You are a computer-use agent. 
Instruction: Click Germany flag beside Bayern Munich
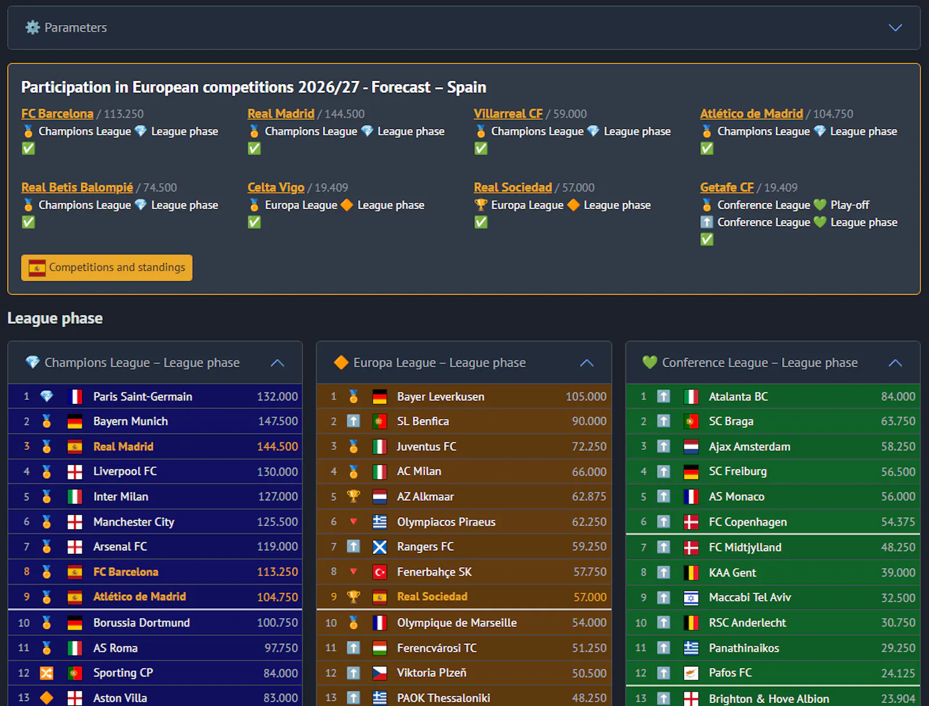(75, 422)
